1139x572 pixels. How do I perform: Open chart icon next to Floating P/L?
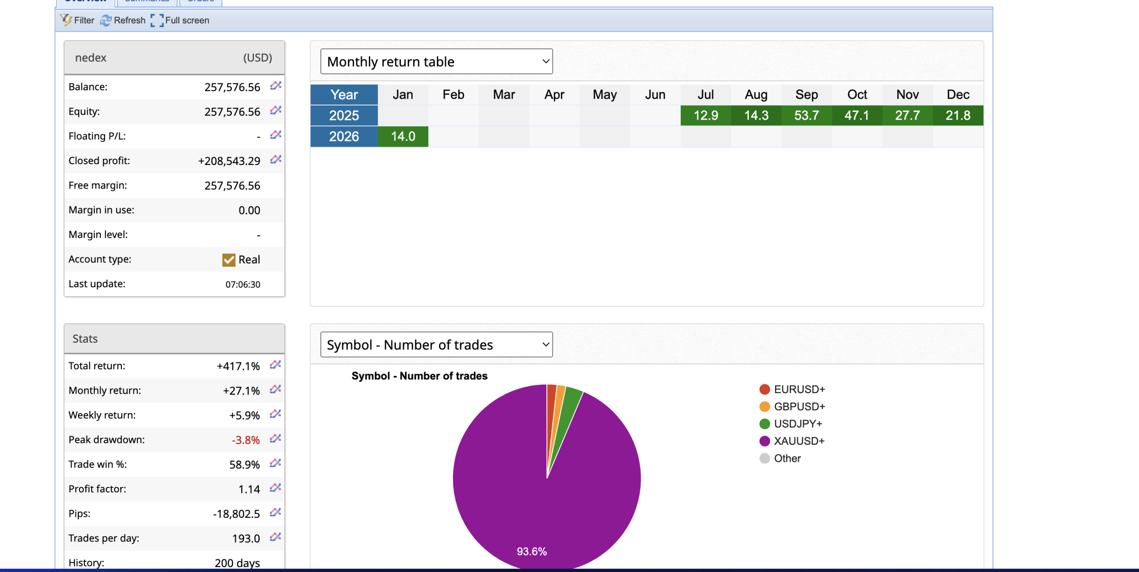point(275,135)
